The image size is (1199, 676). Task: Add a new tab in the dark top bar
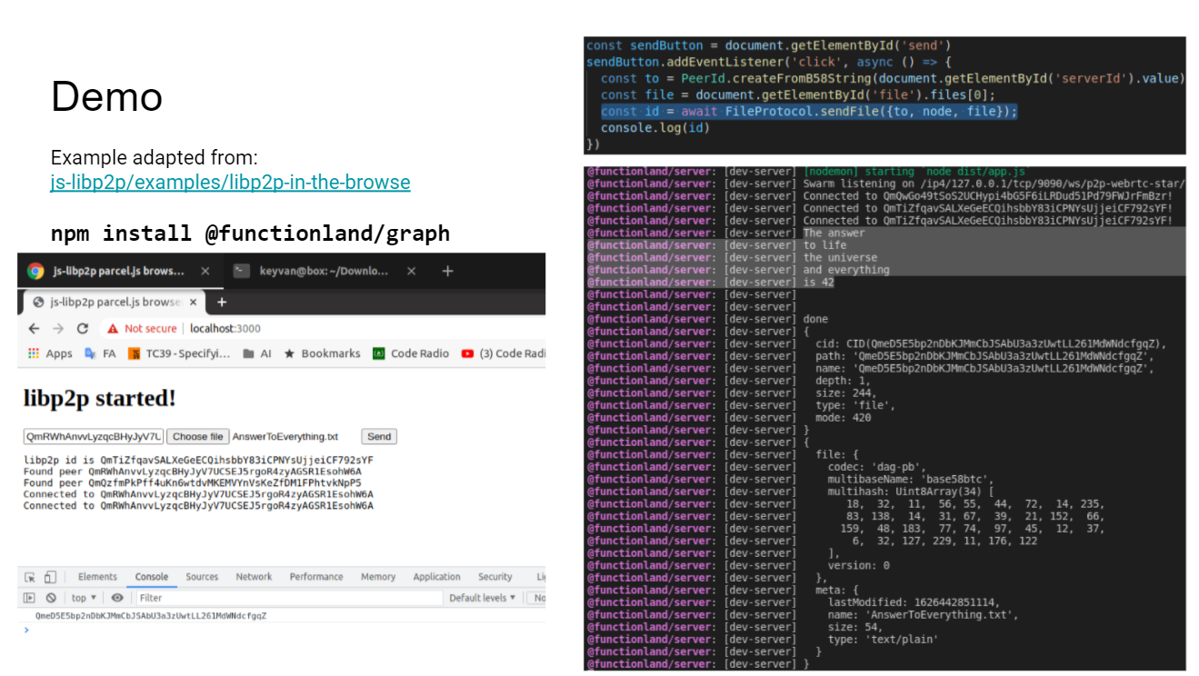447,271
